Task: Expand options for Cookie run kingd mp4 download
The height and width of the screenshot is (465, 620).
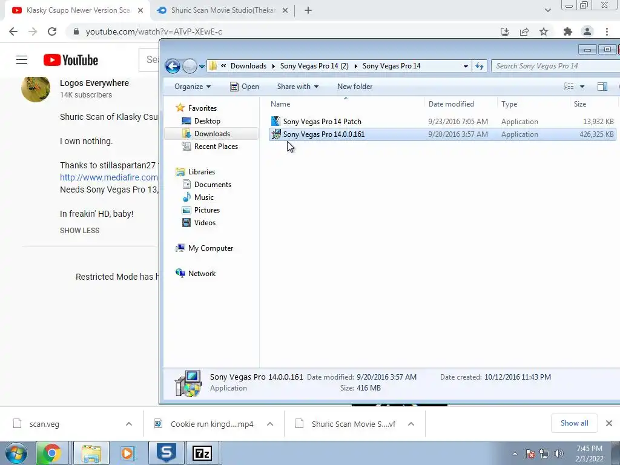Action: pos(270,424)
